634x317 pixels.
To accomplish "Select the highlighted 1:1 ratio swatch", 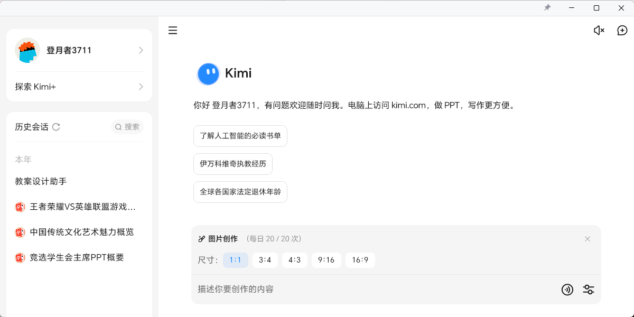I will click(235, 260).
